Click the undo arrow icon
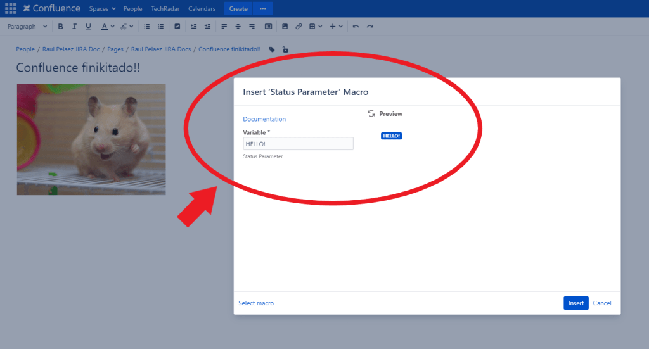649x349 pixels. 356,27
